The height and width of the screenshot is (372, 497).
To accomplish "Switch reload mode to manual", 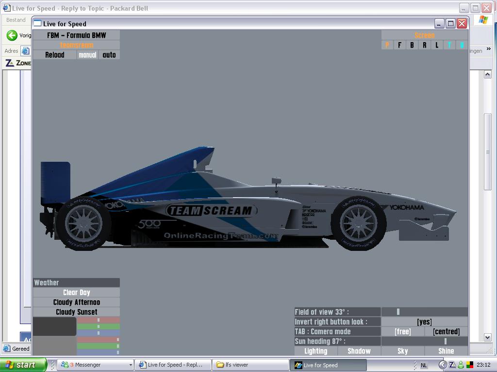I will pos(87,55).
